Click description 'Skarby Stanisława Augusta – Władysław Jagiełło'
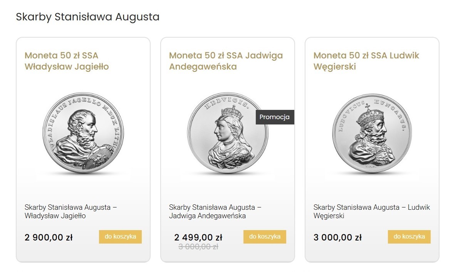This screenshot has height=272, width=473. [70, 212]
